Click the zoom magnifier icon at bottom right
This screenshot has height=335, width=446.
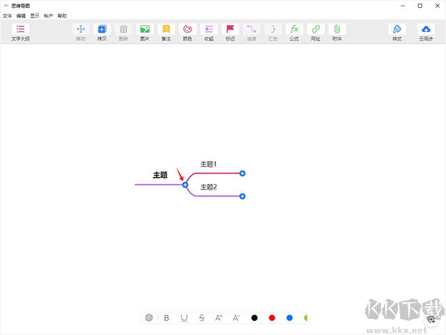[431, 320]
